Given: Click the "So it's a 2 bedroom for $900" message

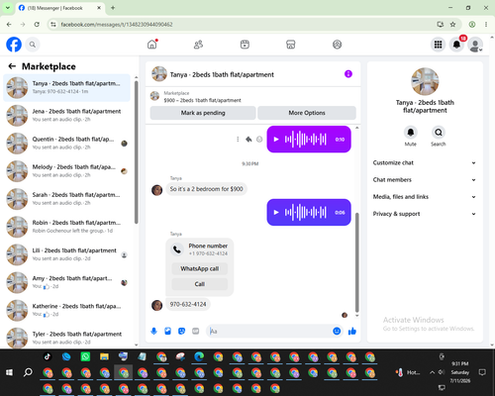Looking at the screenshot, I should (206, 189).
